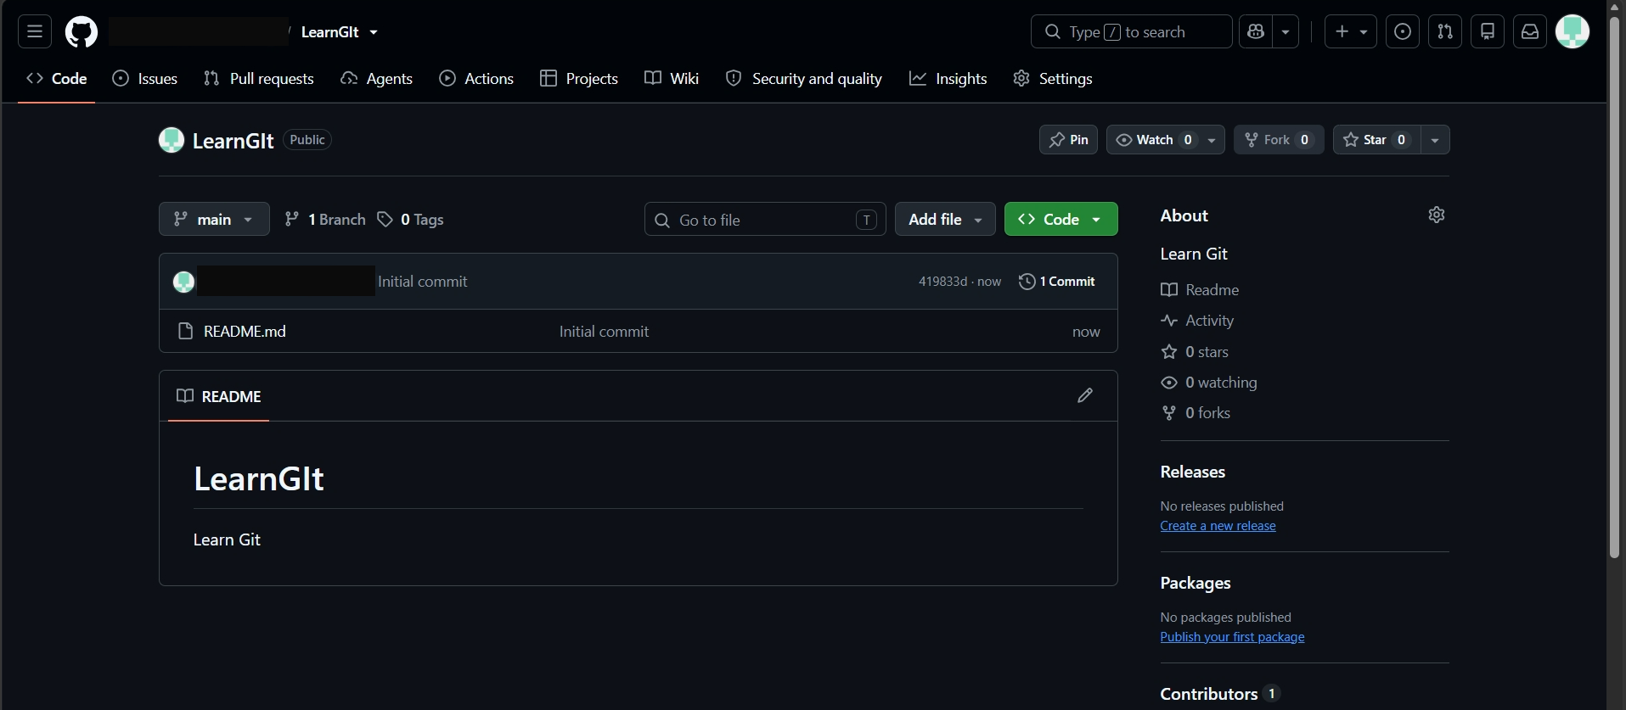Viewport: 1626px width, 710px height.
Task: Click the LearnGIt repository avatar beside the title
Action: [x=172, y=140]
